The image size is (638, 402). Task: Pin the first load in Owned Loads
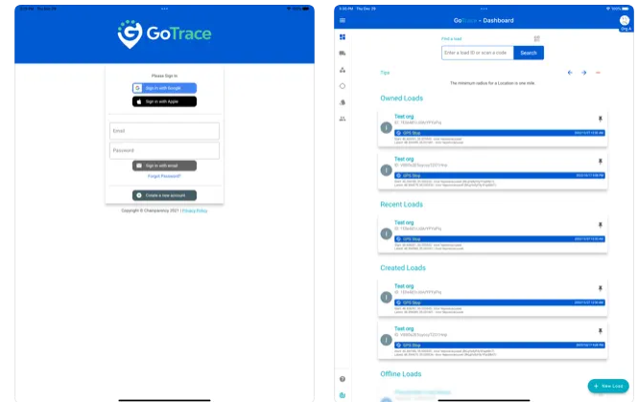(x=601, y=119)
